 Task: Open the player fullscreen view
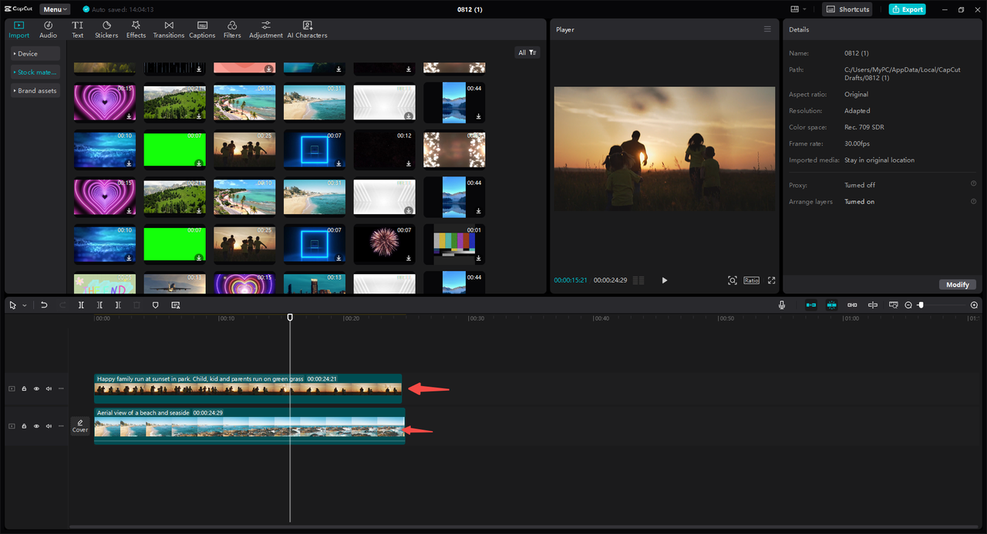771,280
